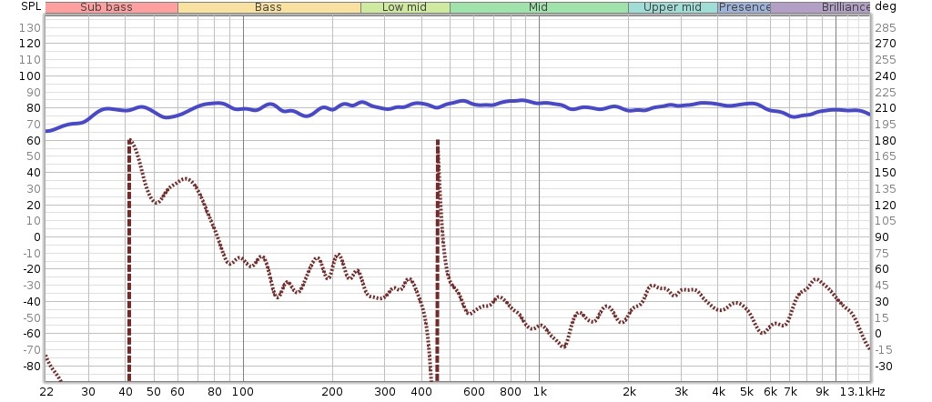
Task: Click the 150 value on deg axis
Action: click(x=884, y=172)
